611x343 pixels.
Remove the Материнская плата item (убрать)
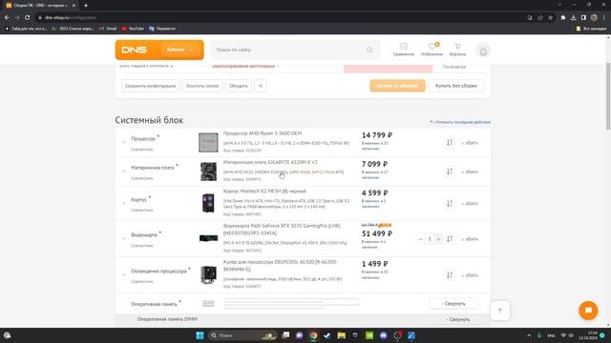coord(470,171)
